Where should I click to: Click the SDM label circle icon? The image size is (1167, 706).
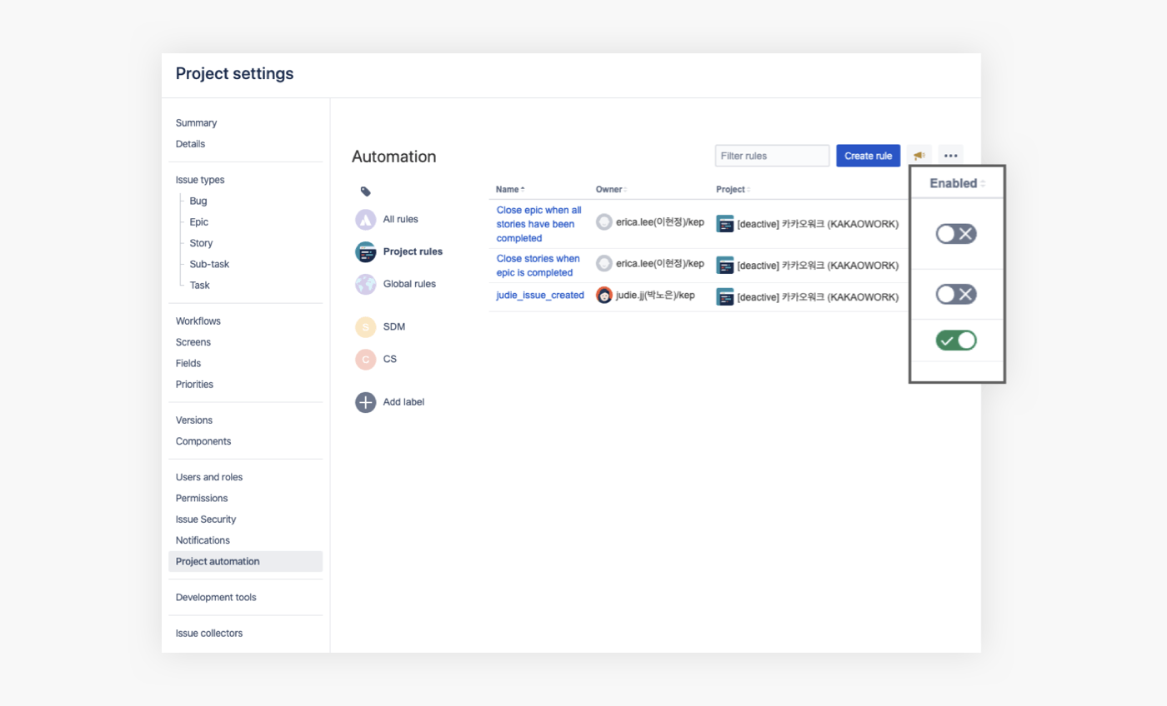[x=366, y=327]
